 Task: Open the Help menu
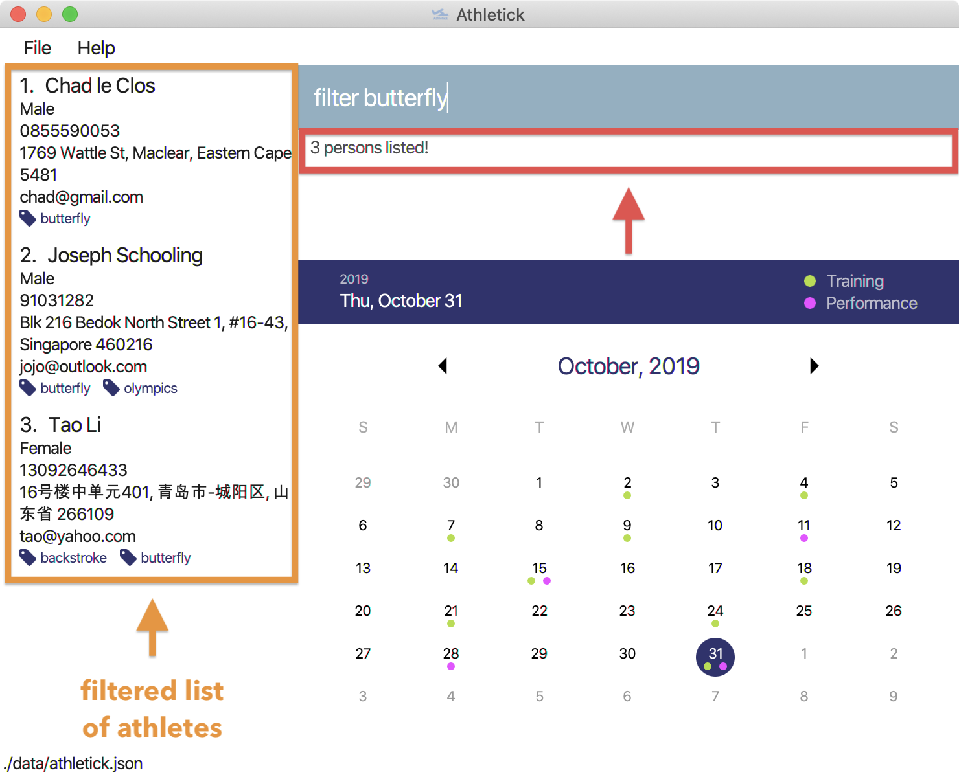coord(96,48)
